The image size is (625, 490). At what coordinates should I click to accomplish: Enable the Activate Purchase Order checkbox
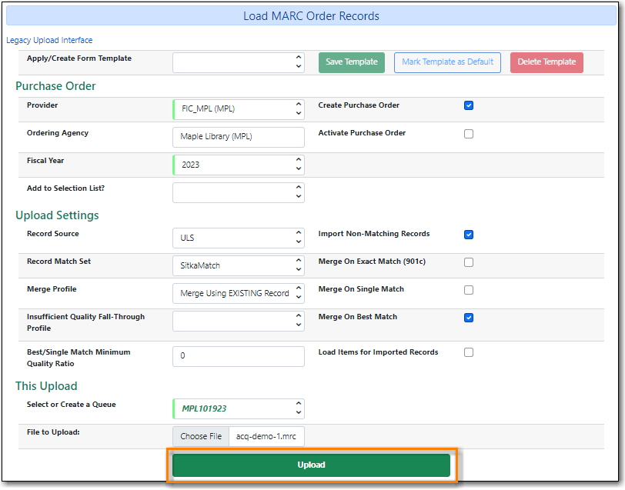[469, 134]
